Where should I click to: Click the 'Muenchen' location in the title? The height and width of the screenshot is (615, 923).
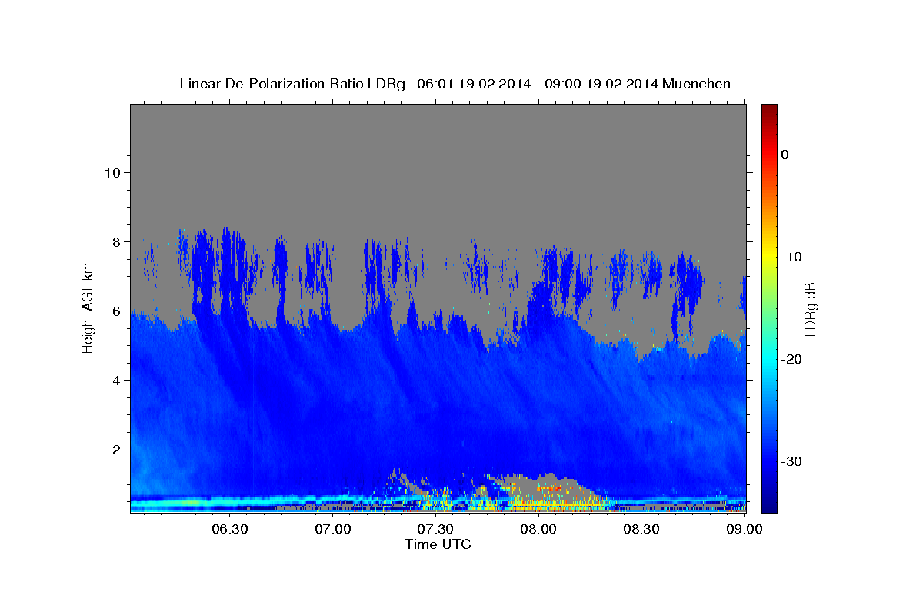click(x=697, y=84)
